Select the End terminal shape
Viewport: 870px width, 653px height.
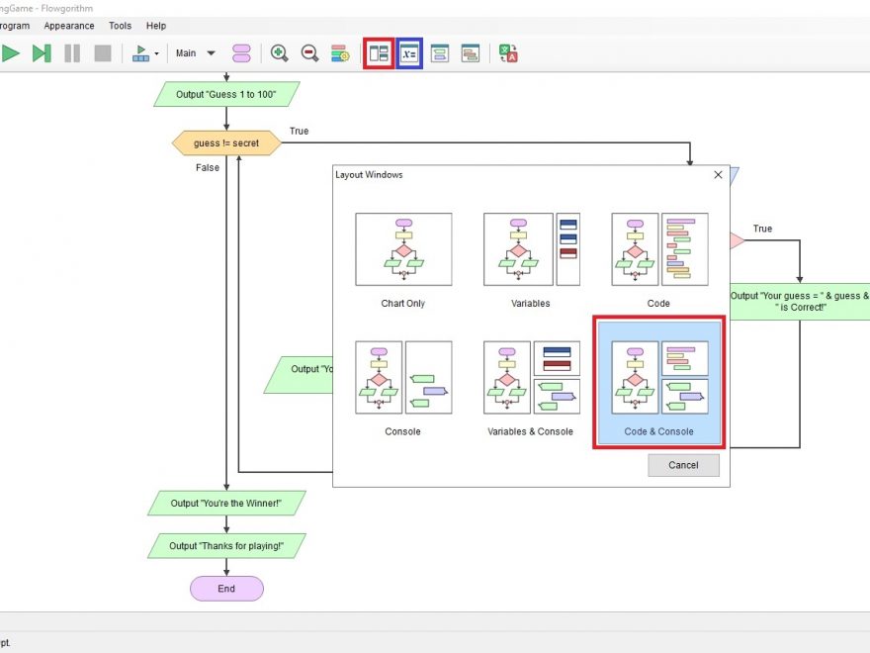(226, 589)
